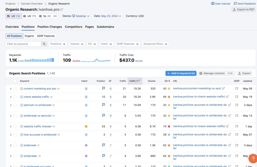The width and height of the screenshot is (257, 167).
Task: Click the Filter by keyword input field
Action: click(23, 44)
